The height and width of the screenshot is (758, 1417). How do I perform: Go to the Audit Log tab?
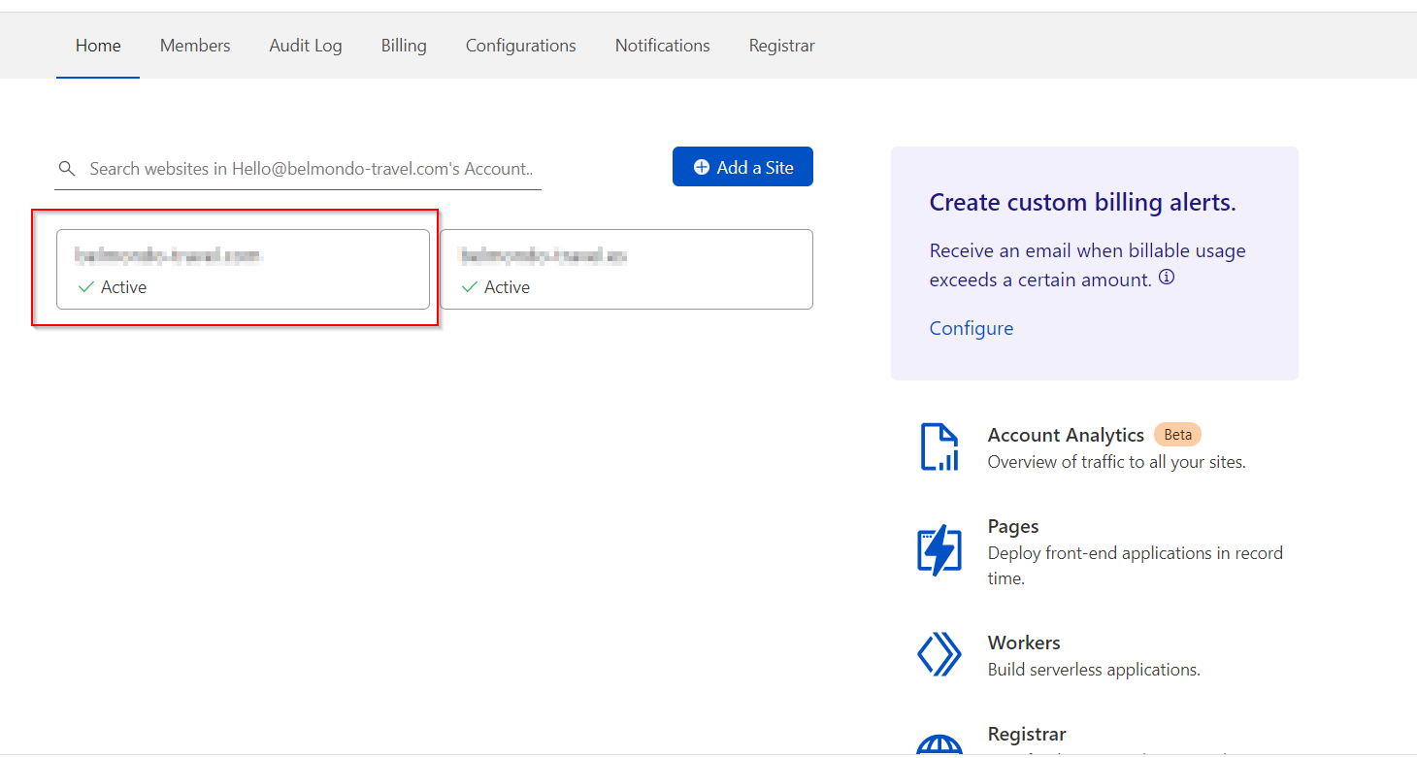click(306, 46)
